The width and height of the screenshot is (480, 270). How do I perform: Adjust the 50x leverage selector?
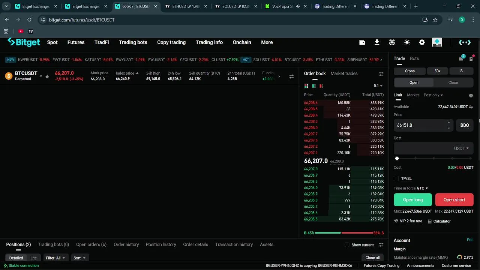point(438,71)
